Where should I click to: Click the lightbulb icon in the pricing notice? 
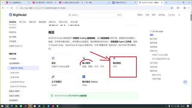(x=52, y=96)
